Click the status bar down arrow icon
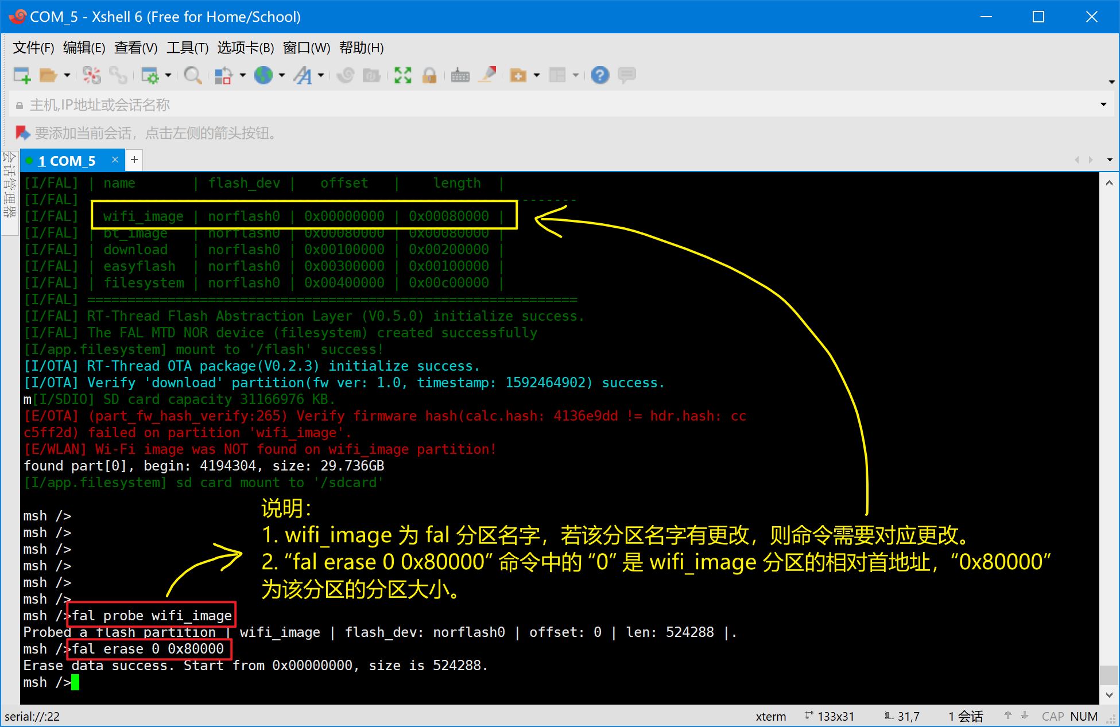 coord(1025,716)
